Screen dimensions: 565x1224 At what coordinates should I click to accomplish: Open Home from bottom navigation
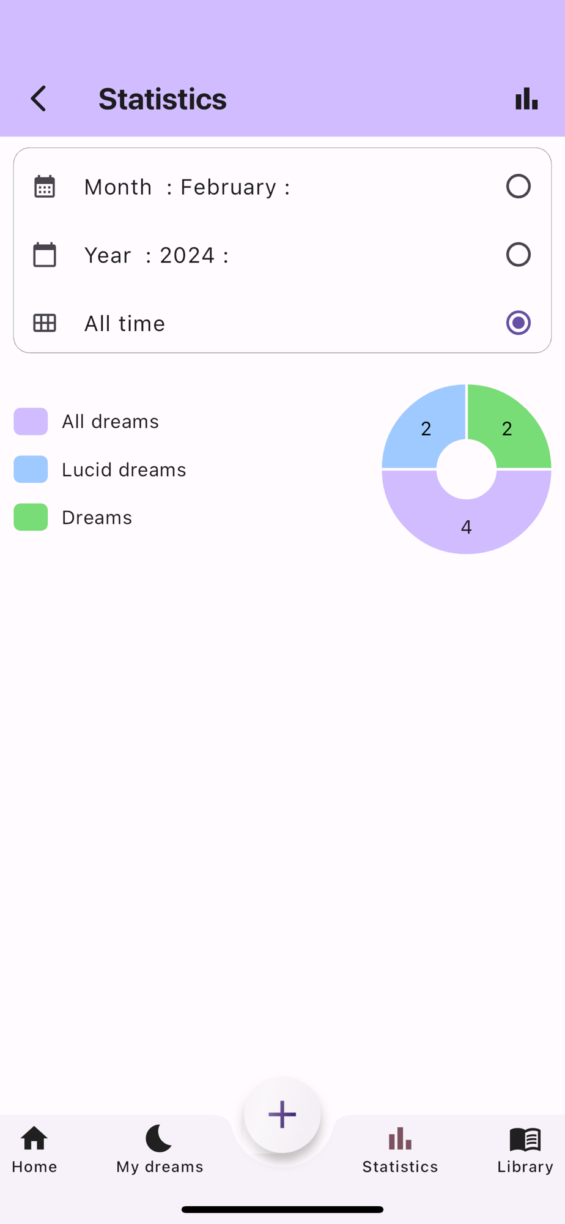coord(34,1149)
